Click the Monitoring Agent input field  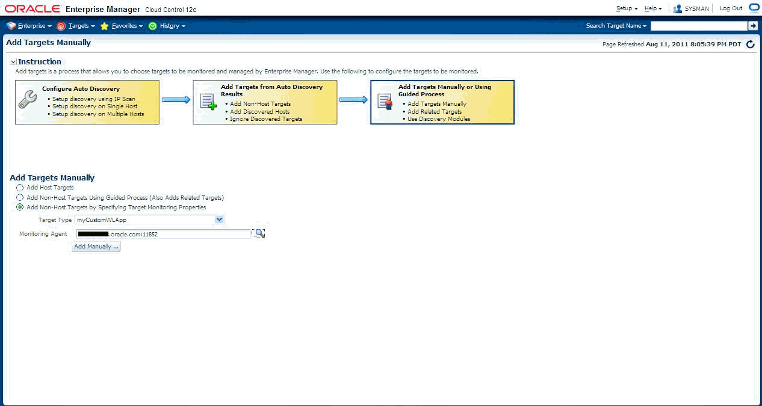coord(163,234)
